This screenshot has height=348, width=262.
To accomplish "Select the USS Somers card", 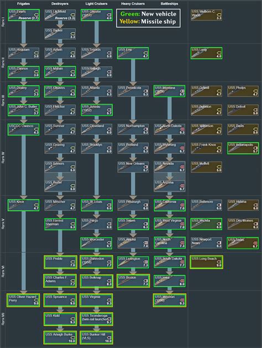I will coord(60,167).
